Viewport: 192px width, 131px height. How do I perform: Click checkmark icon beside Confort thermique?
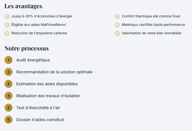point(117,17)
